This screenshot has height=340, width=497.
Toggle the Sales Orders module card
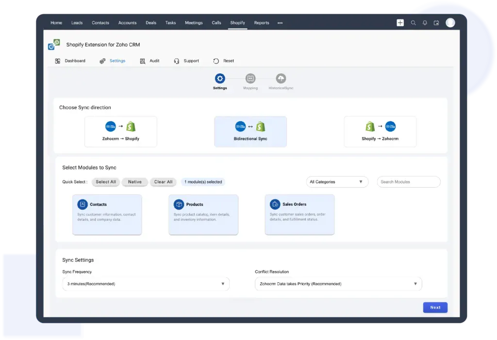[x=300, y=214]
